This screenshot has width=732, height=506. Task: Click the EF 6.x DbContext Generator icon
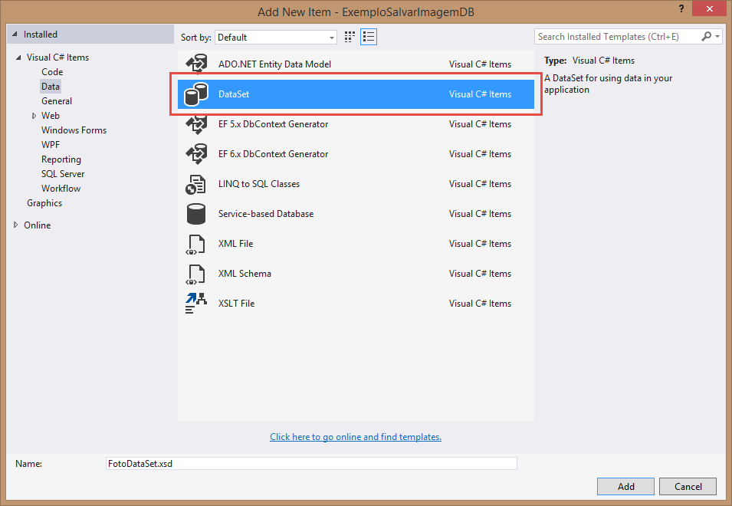tap(196, 154)
